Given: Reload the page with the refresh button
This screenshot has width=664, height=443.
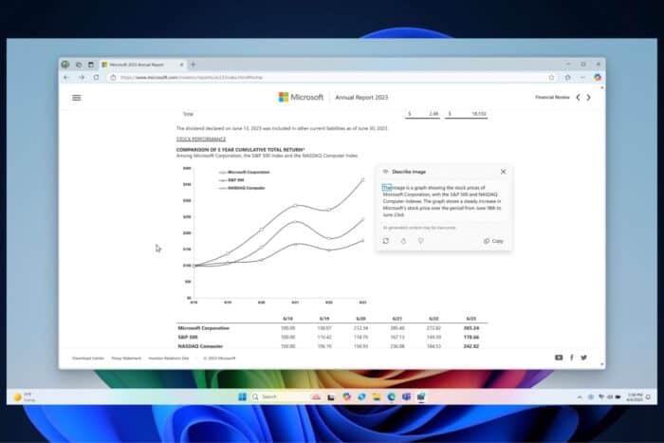Looking at the screenshot, I should pos(97,78).
